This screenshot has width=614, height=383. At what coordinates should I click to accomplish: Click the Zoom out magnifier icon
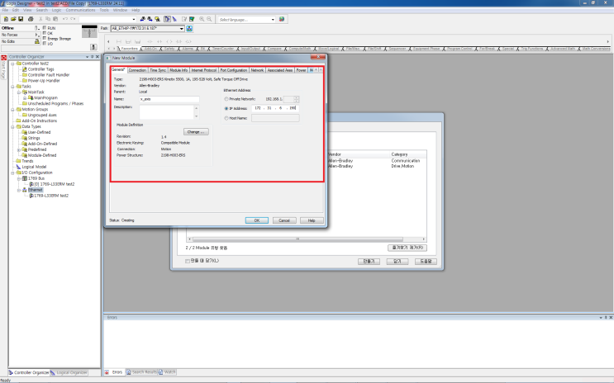pyautogui.click(x=209, y=19)
